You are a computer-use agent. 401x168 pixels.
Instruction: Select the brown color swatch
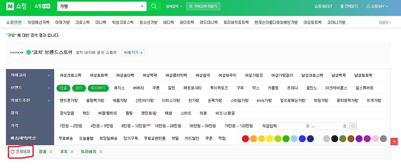(351, 139)
